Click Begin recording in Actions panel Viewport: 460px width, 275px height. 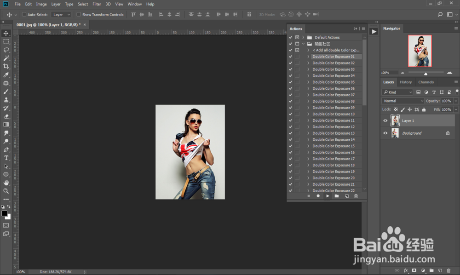coord(318,196)
